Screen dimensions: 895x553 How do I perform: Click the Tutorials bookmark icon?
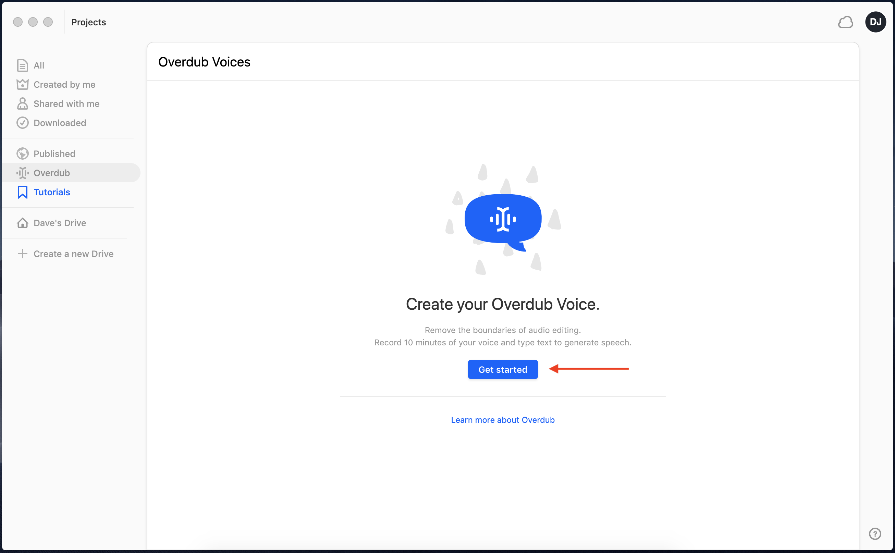[22, 192]
